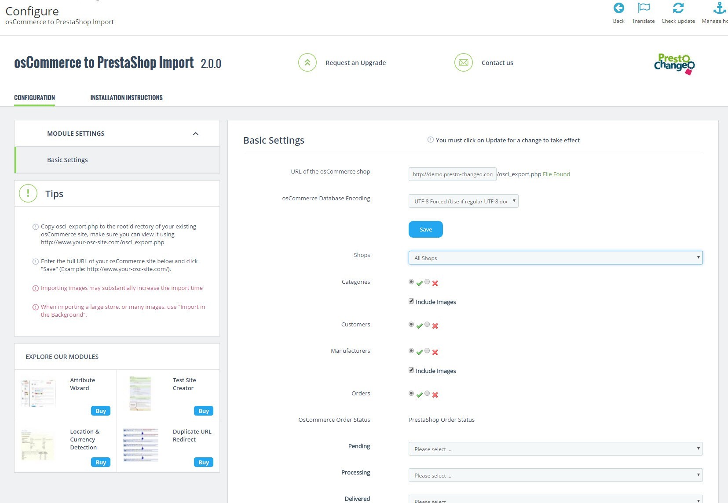Open the Test Site Creator module thumbnail
Viewport: 728px width, 503px height.
tap(140, 394)
